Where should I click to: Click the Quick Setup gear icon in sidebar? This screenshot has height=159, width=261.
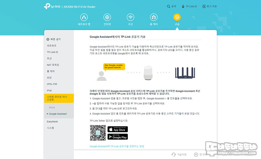(x=48, y=39)
